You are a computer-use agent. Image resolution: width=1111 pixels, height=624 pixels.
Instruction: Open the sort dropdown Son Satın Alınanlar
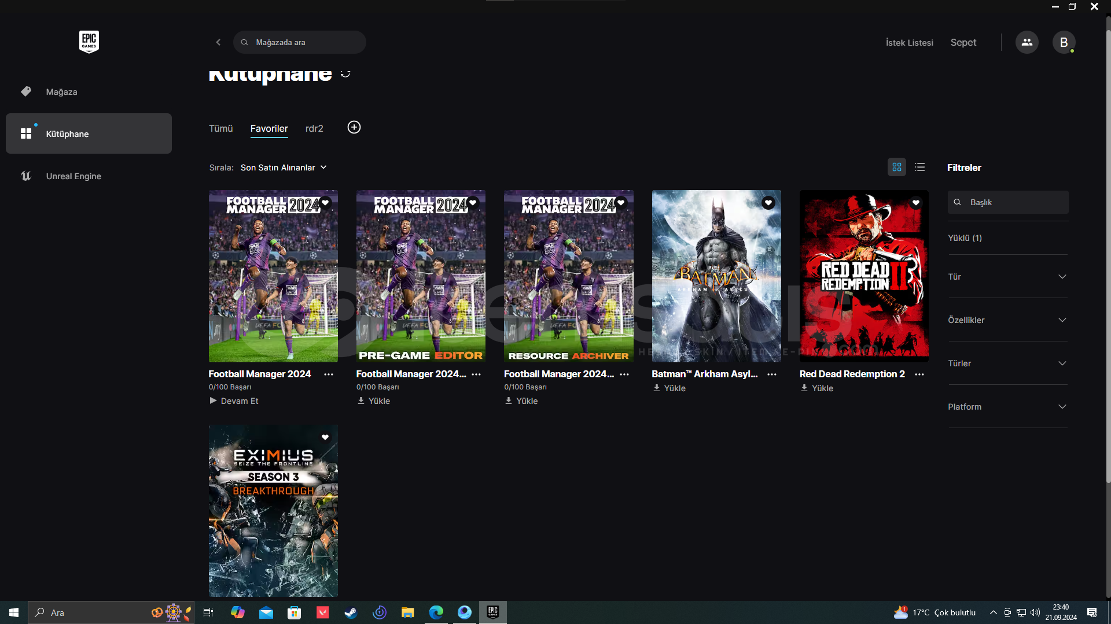[x=284, y=168]
